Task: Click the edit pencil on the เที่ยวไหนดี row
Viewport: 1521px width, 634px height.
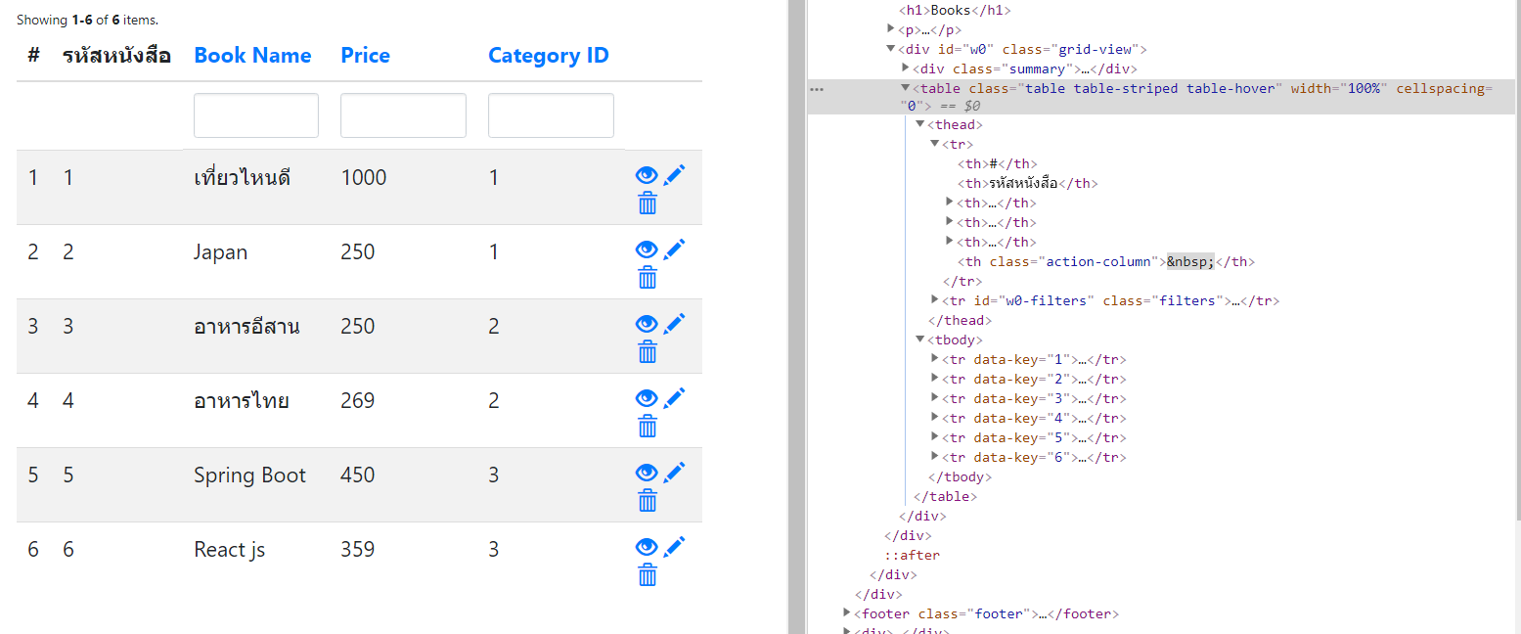Action: click(675, 174)
